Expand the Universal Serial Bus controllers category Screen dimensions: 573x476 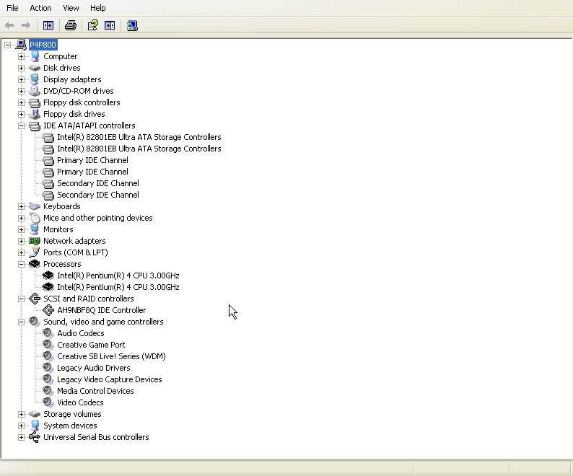click(21, 437)
